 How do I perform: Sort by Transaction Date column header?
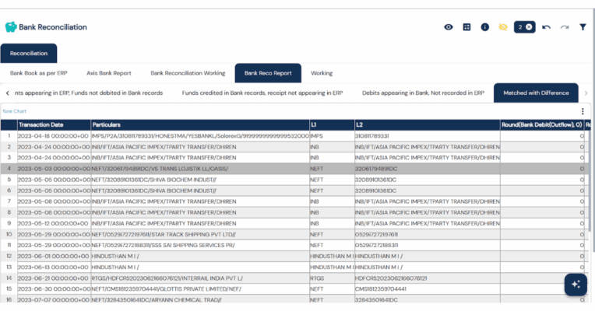[41, 124]
